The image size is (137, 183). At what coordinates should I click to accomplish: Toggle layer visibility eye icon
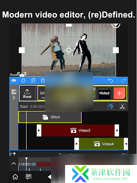(x=14, y=80)
